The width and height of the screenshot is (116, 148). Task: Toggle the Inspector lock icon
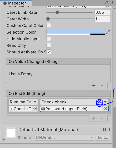coord(107,3)
